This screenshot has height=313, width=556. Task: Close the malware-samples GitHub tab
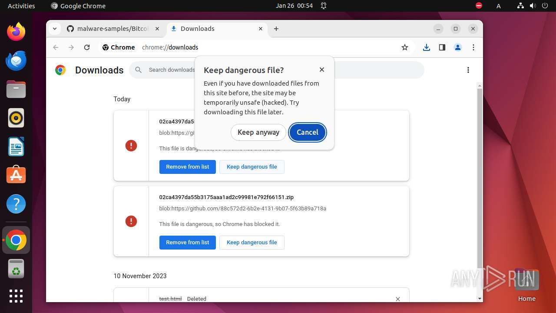(157, 29)
